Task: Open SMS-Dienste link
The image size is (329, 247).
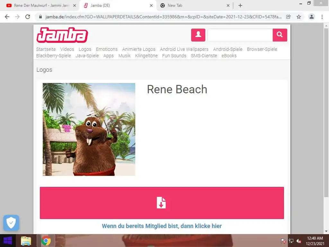Action: pyautogui.click(x=204, y=56)
